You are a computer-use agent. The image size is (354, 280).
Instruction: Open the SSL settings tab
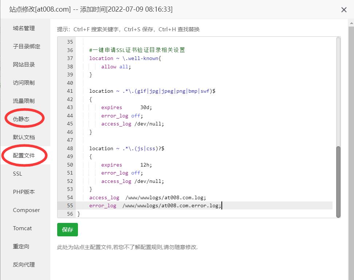(17, 174)
